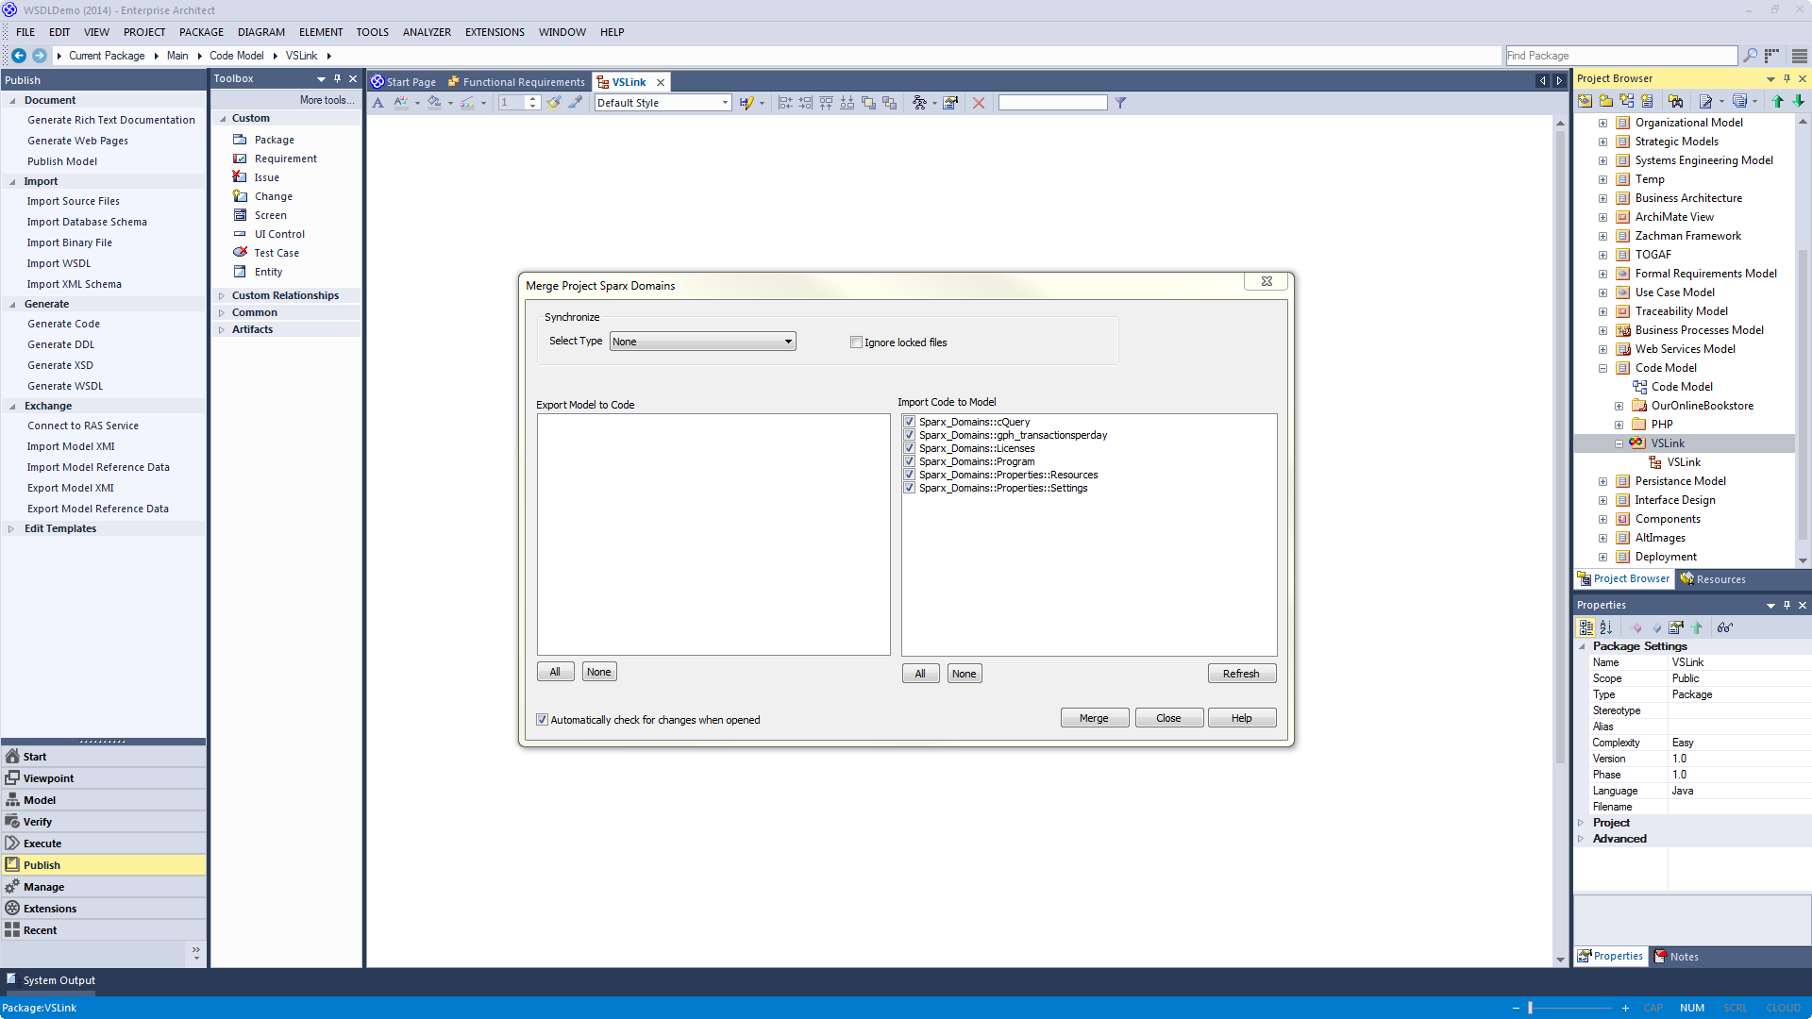This screenshot has height=1019, width=1812.
Task: Click the navigate back arrow button
Action: tap(19, 56)
